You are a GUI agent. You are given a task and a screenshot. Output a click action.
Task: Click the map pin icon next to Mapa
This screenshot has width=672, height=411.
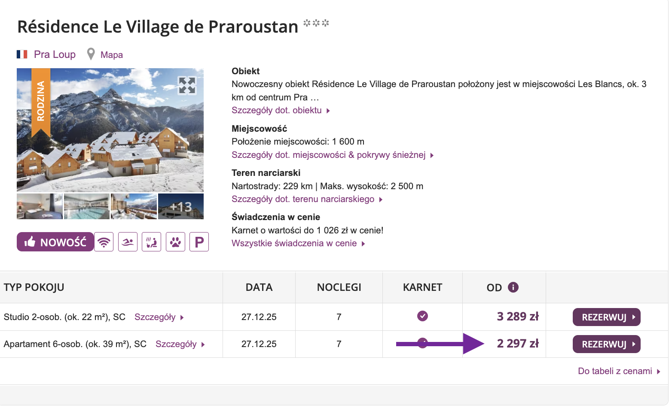(91, 54)
